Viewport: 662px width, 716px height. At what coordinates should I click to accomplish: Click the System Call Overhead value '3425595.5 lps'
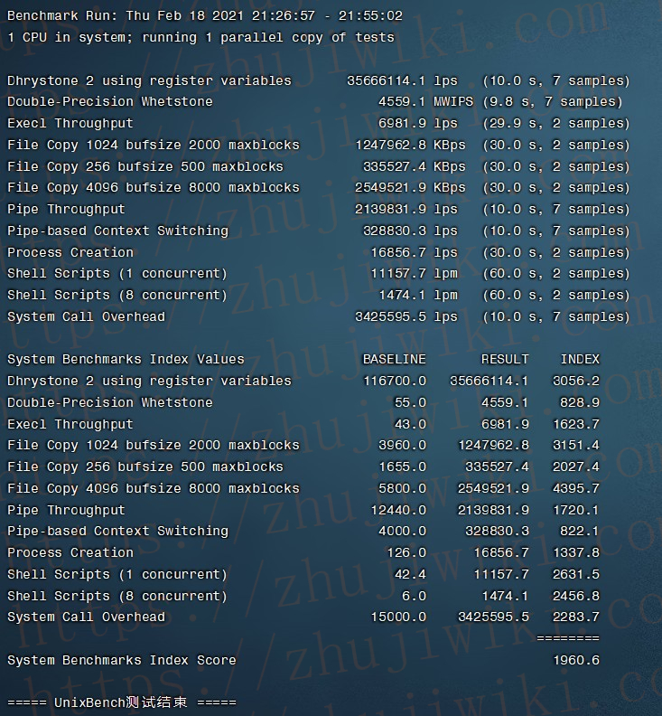pos(406,316)
